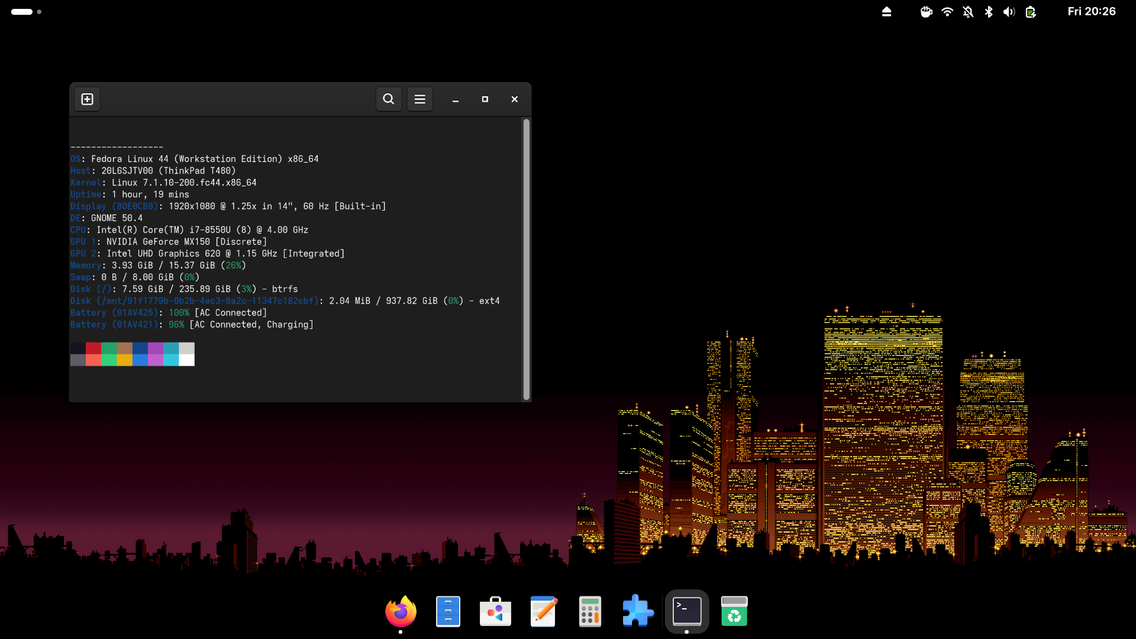Close the terminal window

click(515, 99)
